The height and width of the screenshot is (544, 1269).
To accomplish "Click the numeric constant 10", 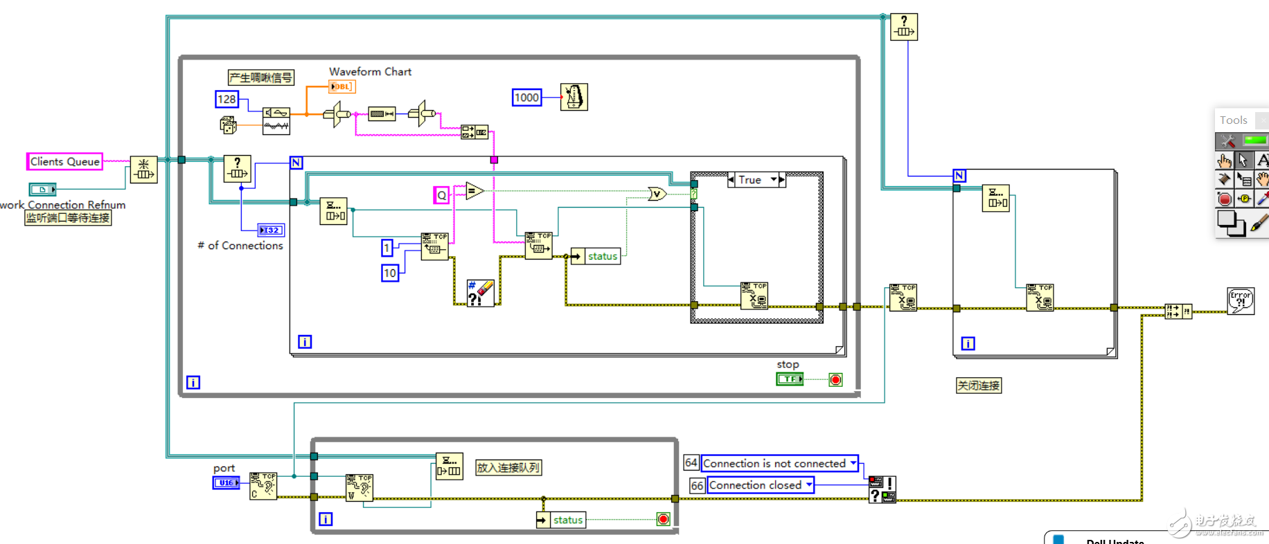I will tap(390, 273).
